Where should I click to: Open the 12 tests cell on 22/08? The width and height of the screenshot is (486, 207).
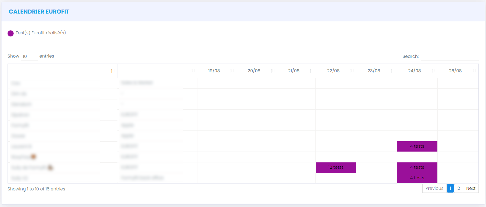point(336,168)
